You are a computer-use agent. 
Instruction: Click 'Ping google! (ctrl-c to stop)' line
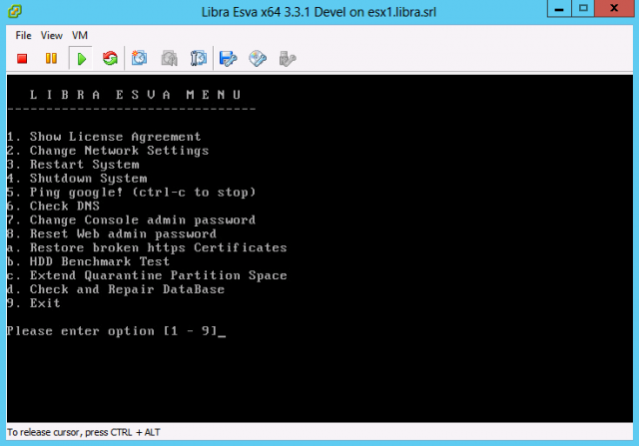(x=131, y=193)
